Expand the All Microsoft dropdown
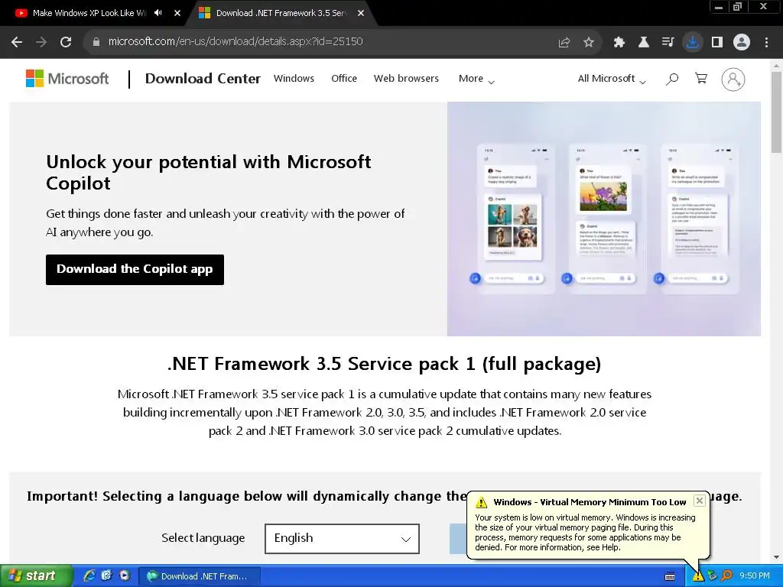 (x=612, y=79)
